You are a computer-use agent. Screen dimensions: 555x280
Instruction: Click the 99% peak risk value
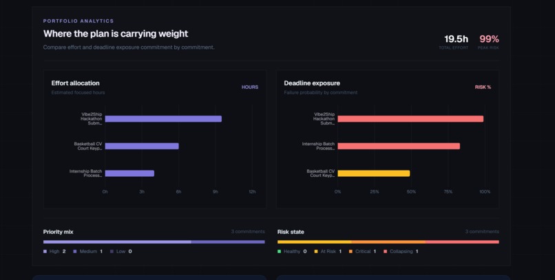click(489, 39)
